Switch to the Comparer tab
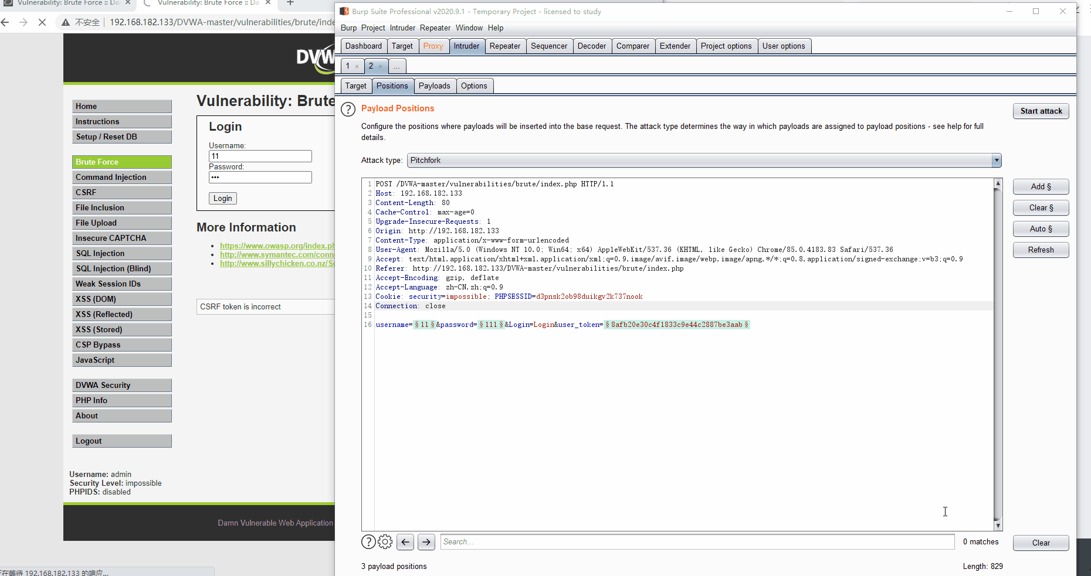Image resolution: width=1091 pixels, height=576 pixels. point(633,46)
